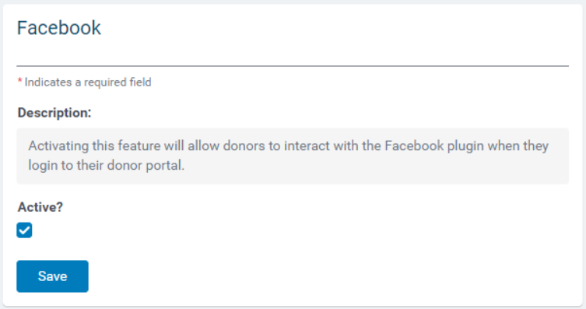
Task: Click the blue Save button
Action: 52,276
